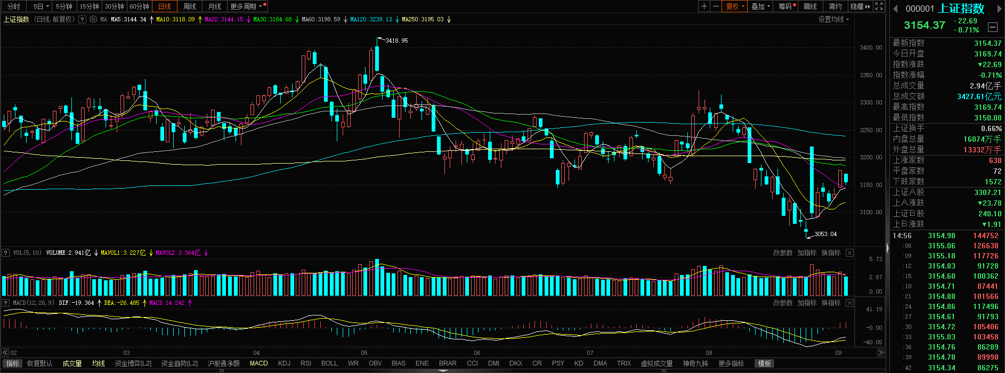Go to previous stock with left arrow

tap(895, 9)
